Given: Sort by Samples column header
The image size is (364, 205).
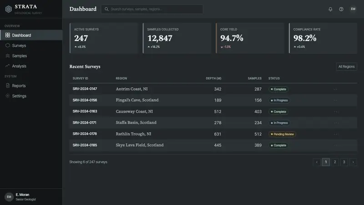Looking at the screenshot, I should tap(254, 78).
